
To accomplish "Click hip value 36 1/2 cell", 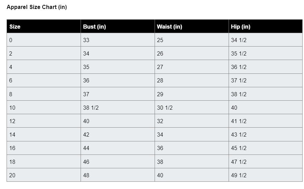I will [239, 67].
